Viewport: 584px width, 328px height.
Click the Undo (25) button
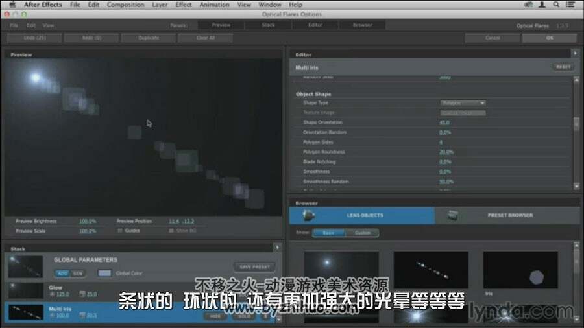point(34,38)
